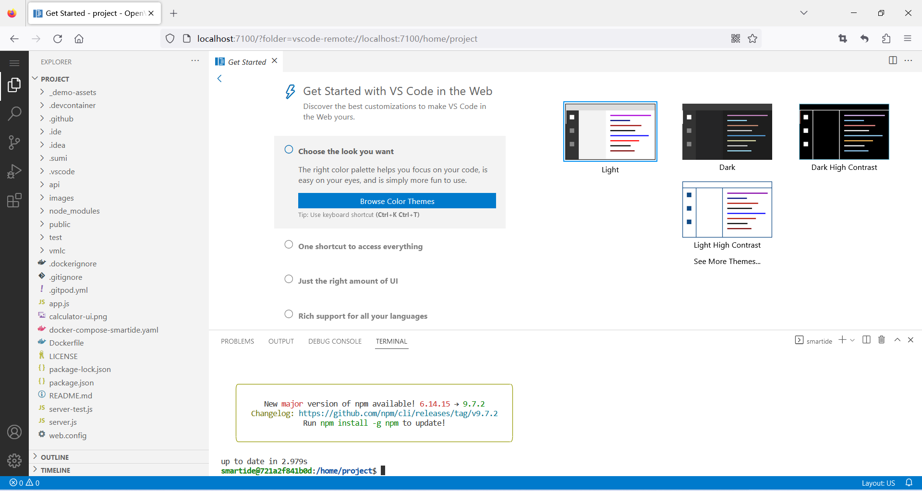Choose the Dark High Contrast theme thumbnail
922x491 pixels.
844,132
